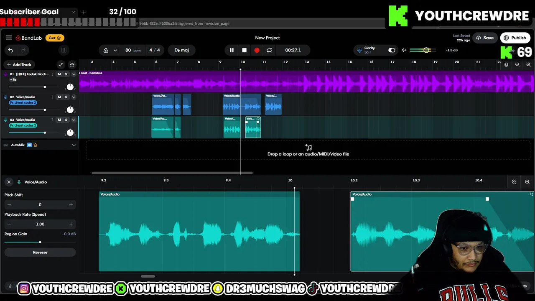This screenshot has height=301, width=535.
Task: Add a new track
Action: pyautogui.click(x=19, y=65)
